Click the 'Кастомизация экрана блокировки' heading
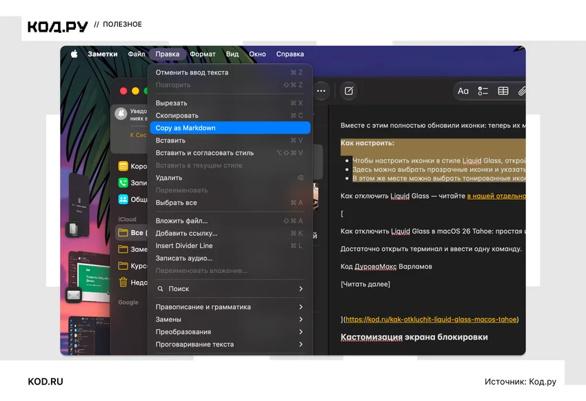 [414, 337]
